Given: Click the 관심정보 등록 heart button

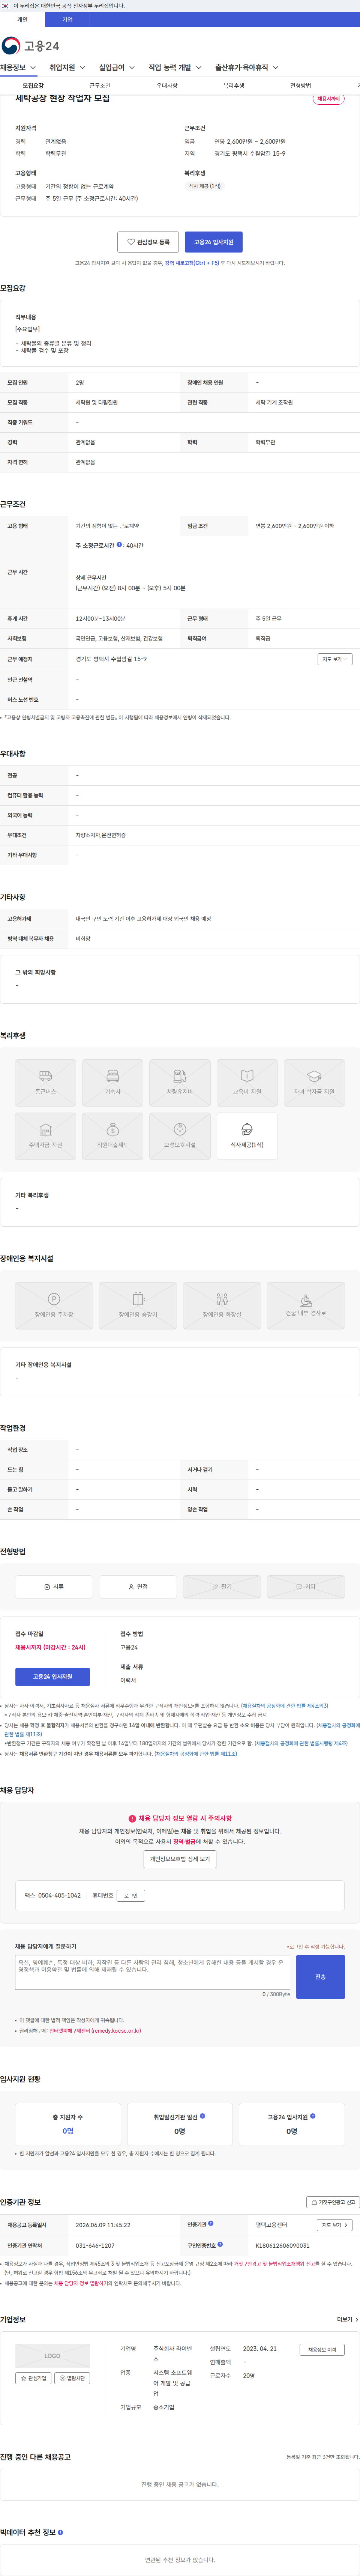Looking at the screenshot, I should tap(148, 242).
